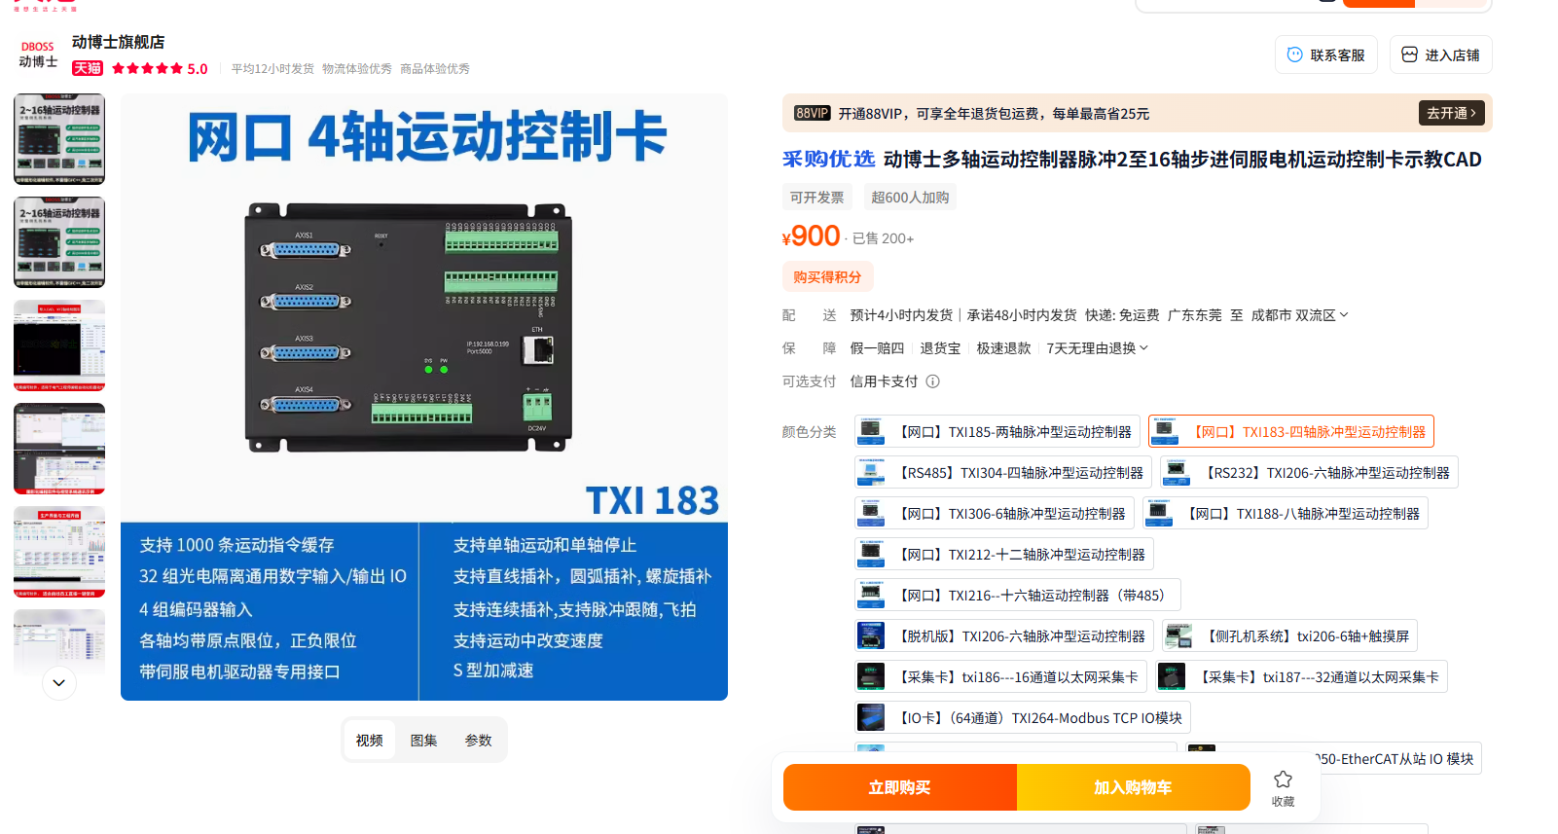Image resolution: width=1558 pixels, height=834 pixels.
Task: Click the 88VIP badge icon
Action: (x=812, y=113)
